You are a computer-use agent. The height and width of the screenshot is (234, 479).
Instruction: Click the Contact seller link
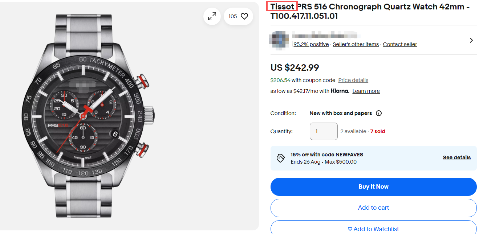(400, 44)
